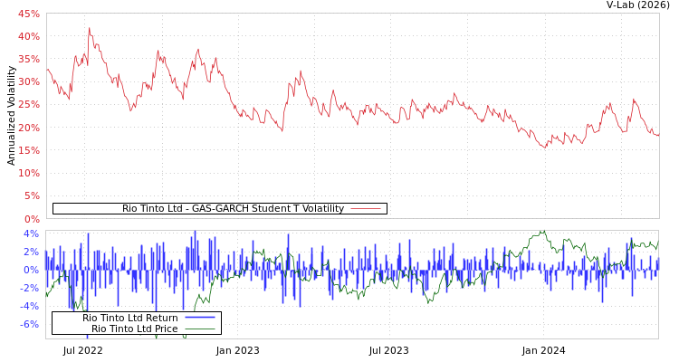Screen dimensions: 679x362
Task: Click the blue legend line for Rio Tinto Return
Action: (x=199, y=318)
